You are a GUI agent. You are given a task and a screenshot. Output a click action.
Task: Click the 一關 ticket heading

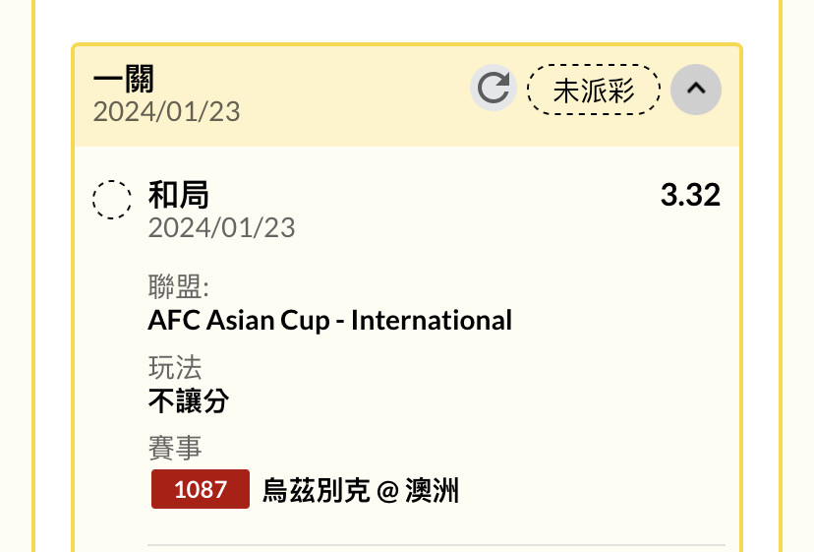click(x=124, y=79)
